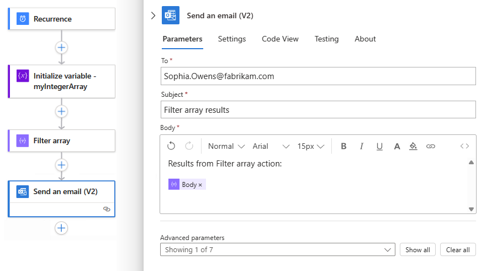Click the Subject input field

tap(318, 110)
